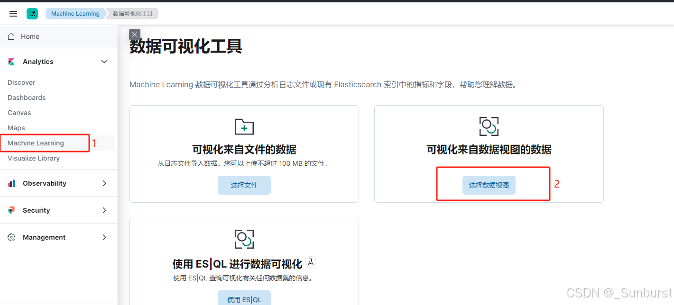Click the Home house icon
Viewport: 674px width, 305px height.
click(x=11, y=36)
